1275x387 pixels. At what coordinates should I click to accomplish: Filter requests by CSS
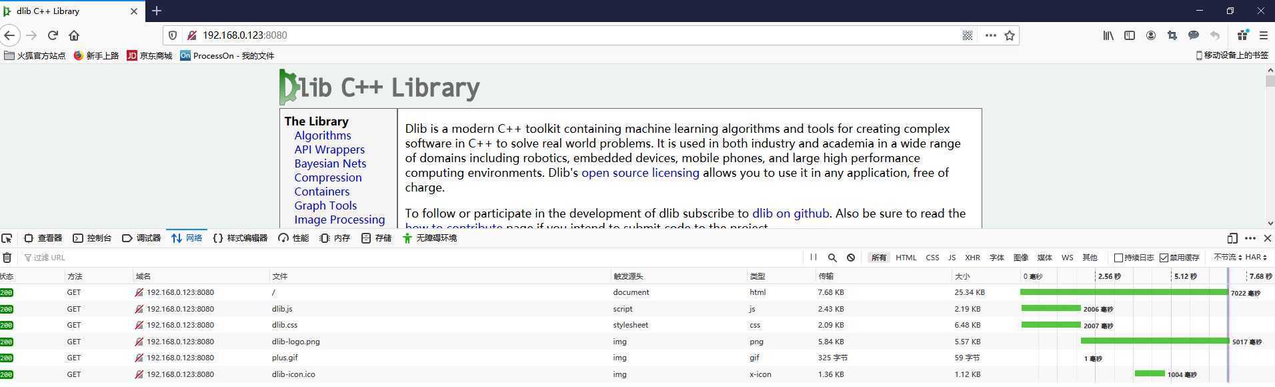(932, 258)
